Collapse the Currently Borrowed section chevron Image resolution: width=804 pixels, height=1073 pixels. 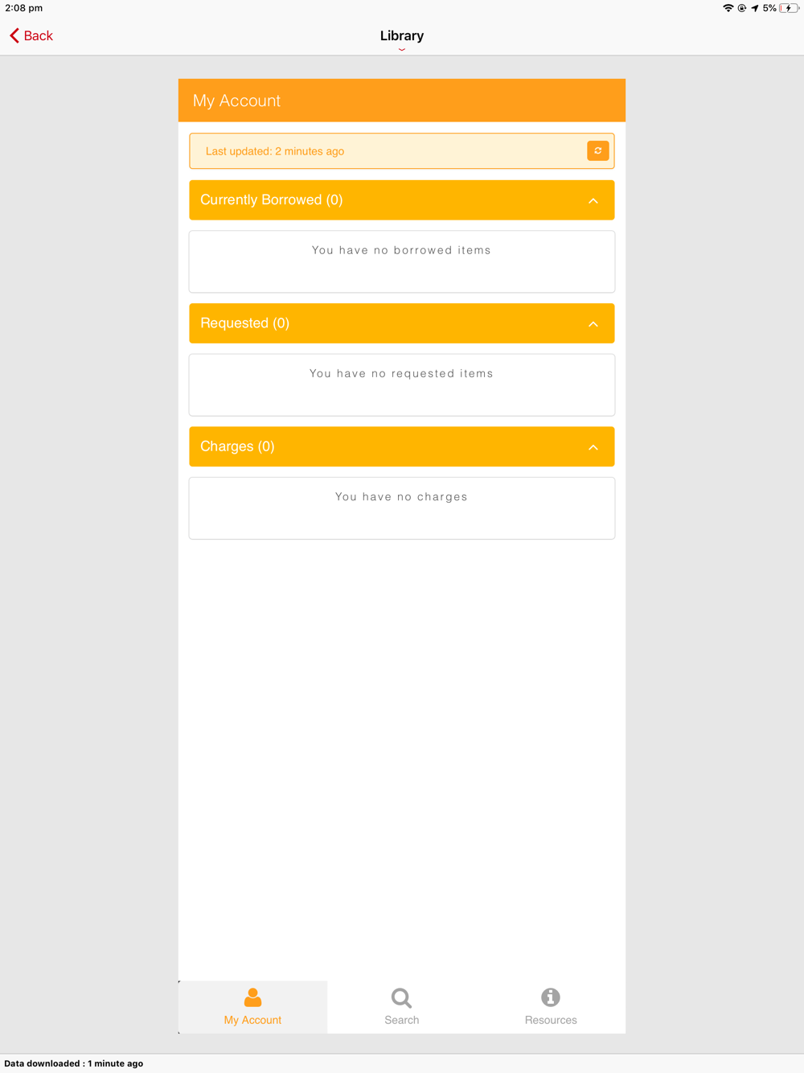[x=593, y=200]
